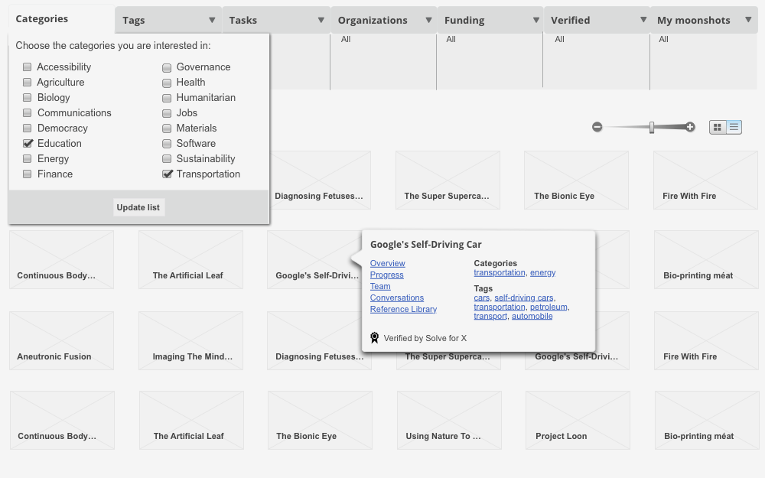Open the Reference Library link

pyautogui.click(x=403, y=309)
